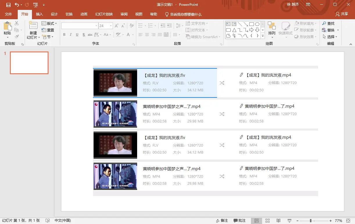355x224 pixels.
Task: Click the Share (共享) button
Action: click(x=342, y=14)
